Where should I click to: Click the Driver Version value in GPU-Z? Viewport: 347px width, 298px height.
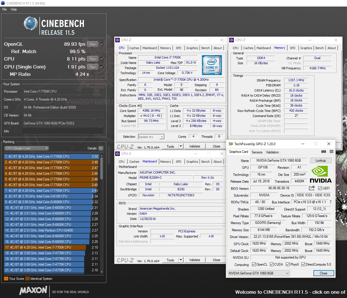pyautogui.click(x=291, y=237)
